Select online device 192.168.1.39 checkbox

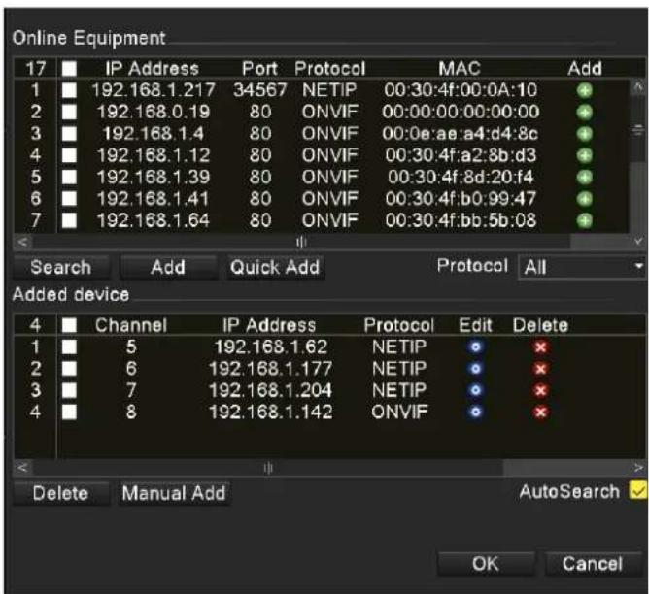[x=69, y=177]
